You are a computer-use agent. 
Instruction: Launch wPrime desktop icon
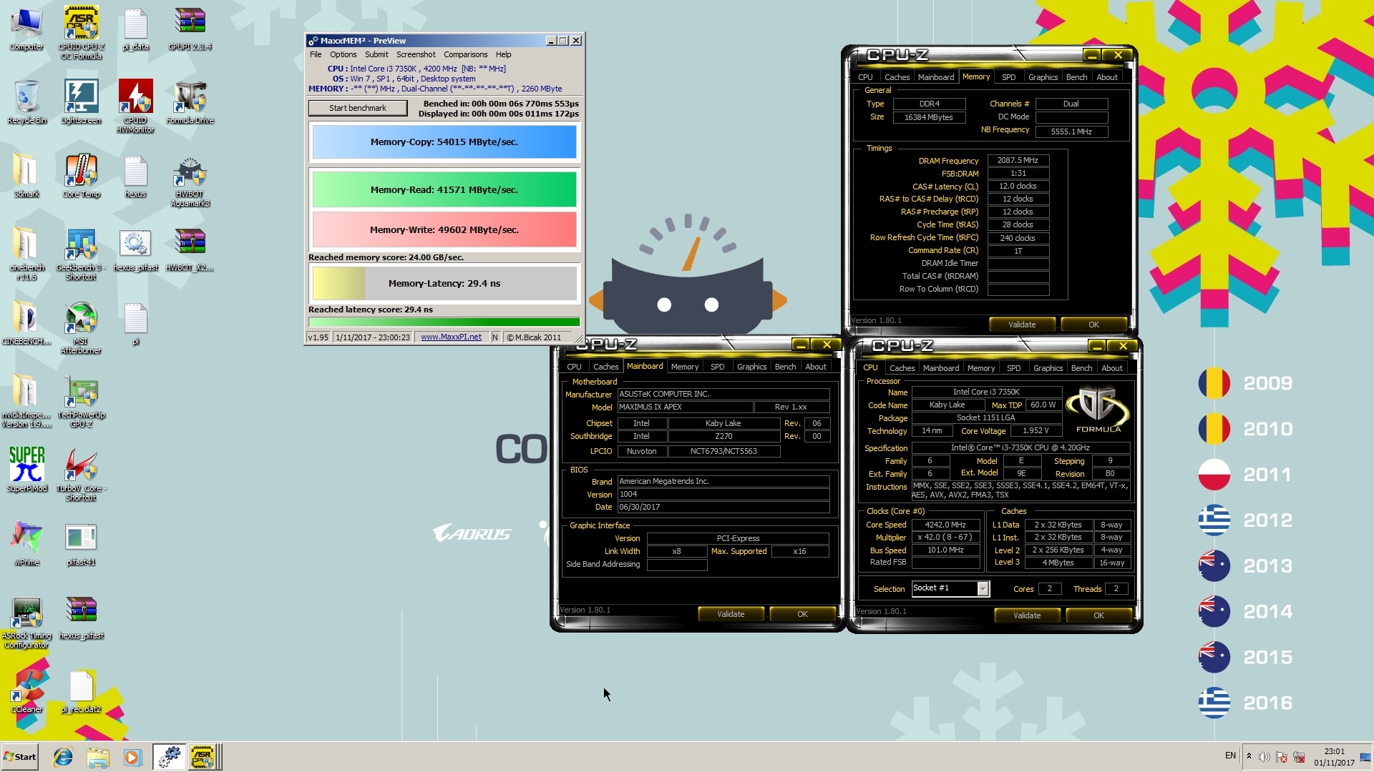click(26, 543)
